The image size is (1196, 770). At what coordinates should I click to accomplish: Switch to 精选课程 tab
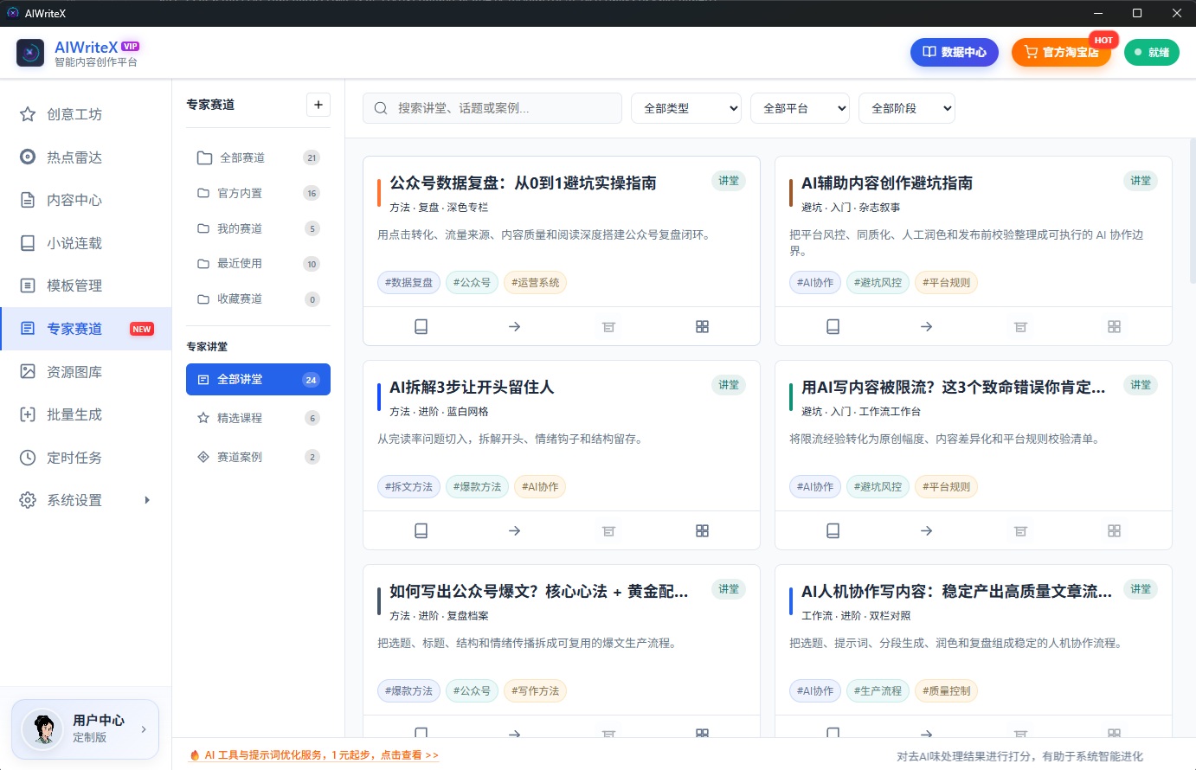258,418
